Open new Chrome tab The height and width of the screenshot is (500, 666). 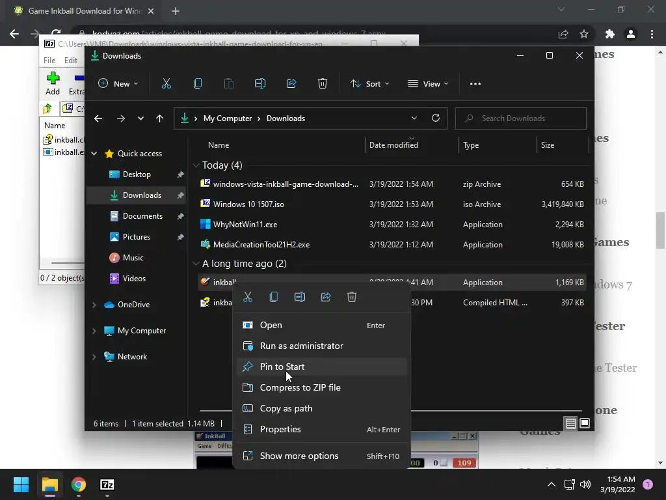click(176, 11)
